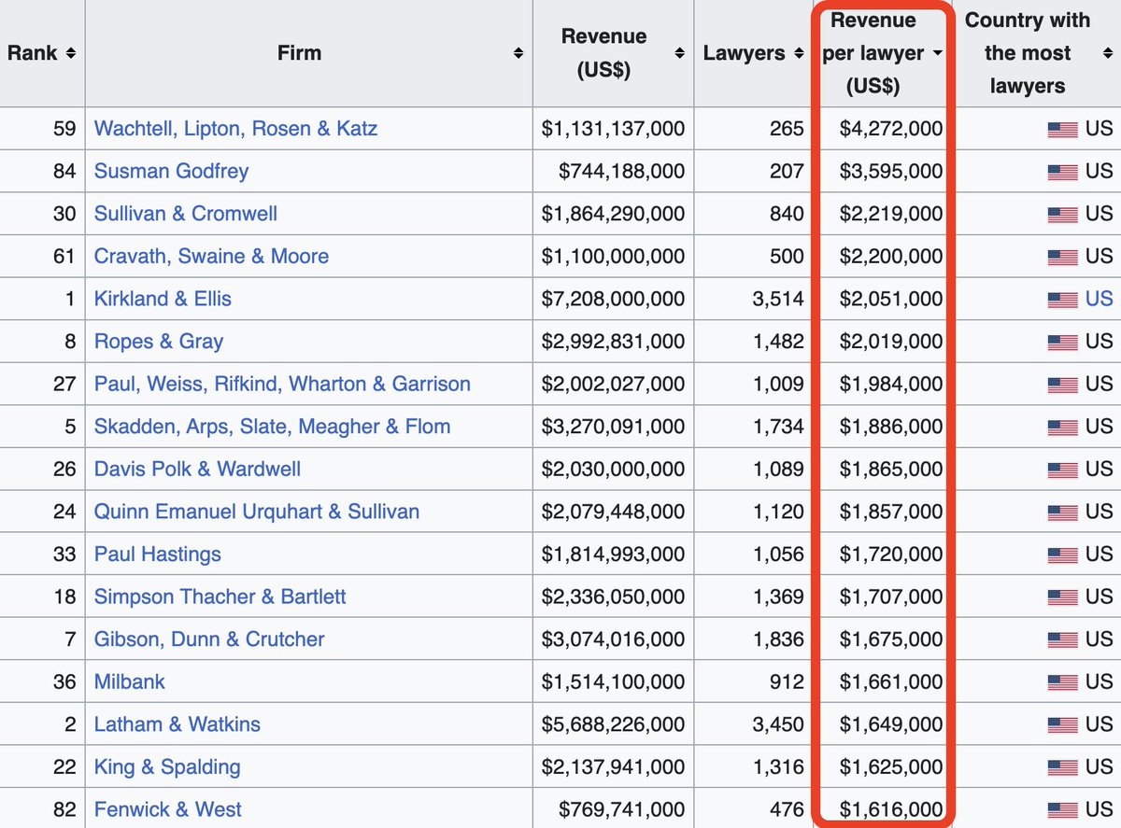Screen dimensions: 1121x828
Task: Click US flag icon in Milbank row
Action: [x=1063, y=682]
